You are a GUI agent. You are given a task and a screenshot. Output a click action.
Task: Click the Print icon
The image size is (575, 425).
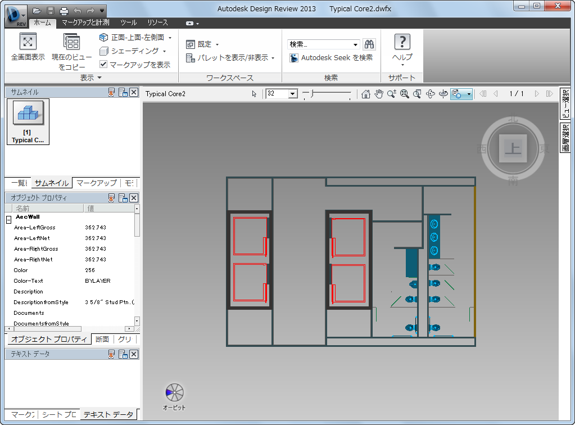point(64,11)
